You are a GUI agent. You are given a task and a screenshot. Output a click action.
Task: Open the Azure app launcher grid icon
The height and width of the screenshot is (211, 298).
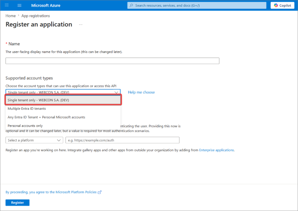point(7,5)
